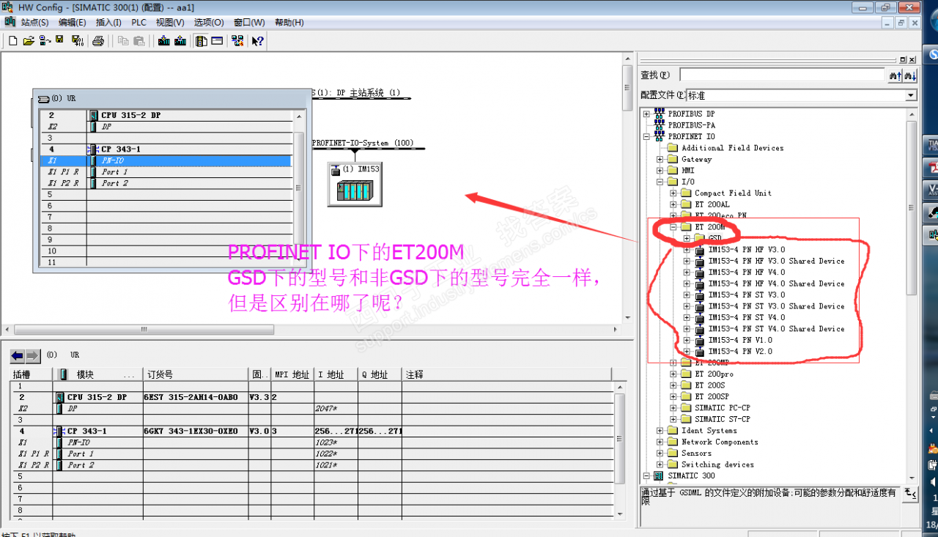The image size is (938, 537).
Task: Click the Save and Compile icon
Action: point(77,41)
